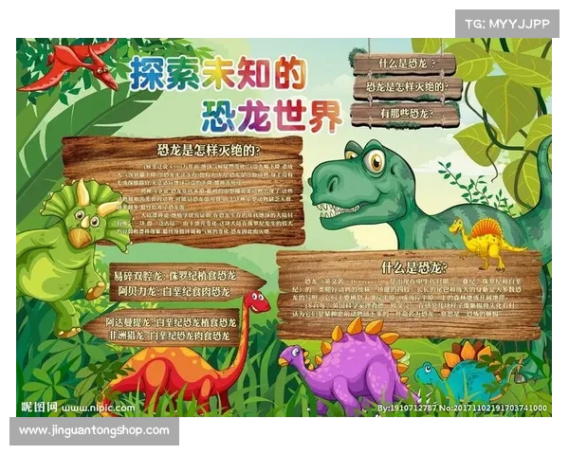The width and height of the screenshot is (569, 455).
Task: Select the small yellow Spinosaurus
Action: point(484,242)
